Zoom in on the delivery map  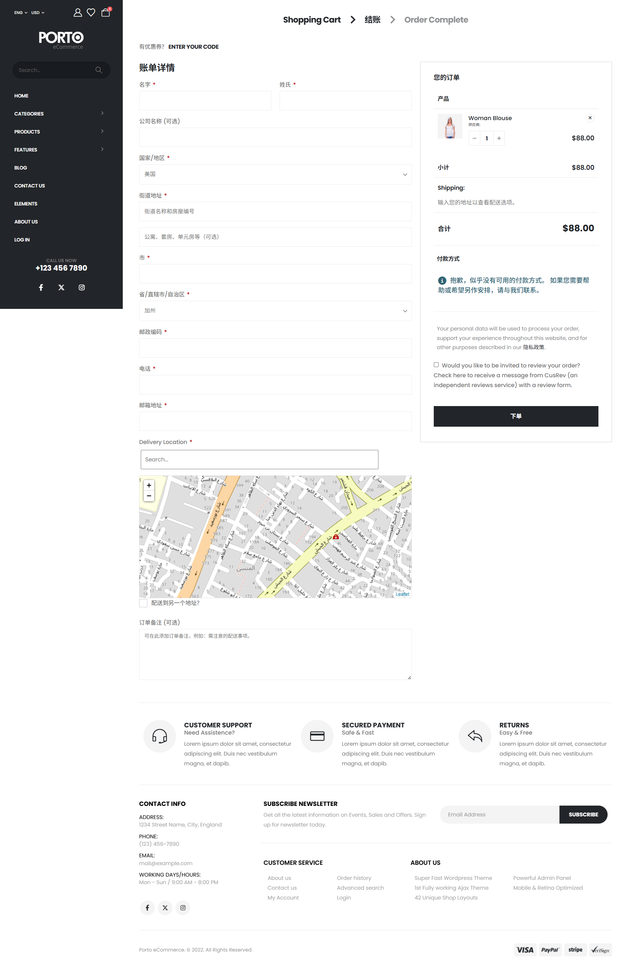149,485
